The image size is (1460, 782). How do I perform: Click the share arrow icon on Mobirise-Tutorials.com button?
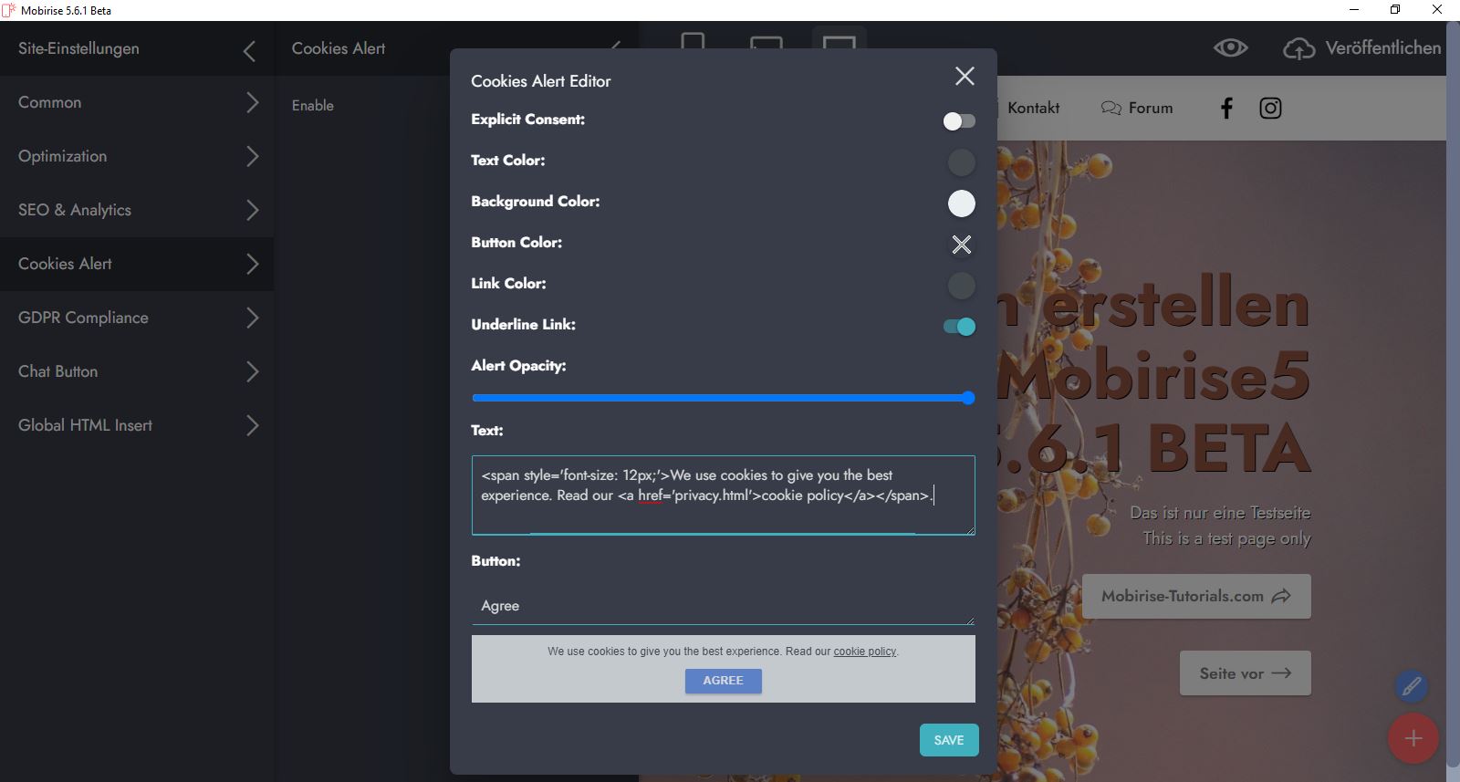(x=1281, y=596)
